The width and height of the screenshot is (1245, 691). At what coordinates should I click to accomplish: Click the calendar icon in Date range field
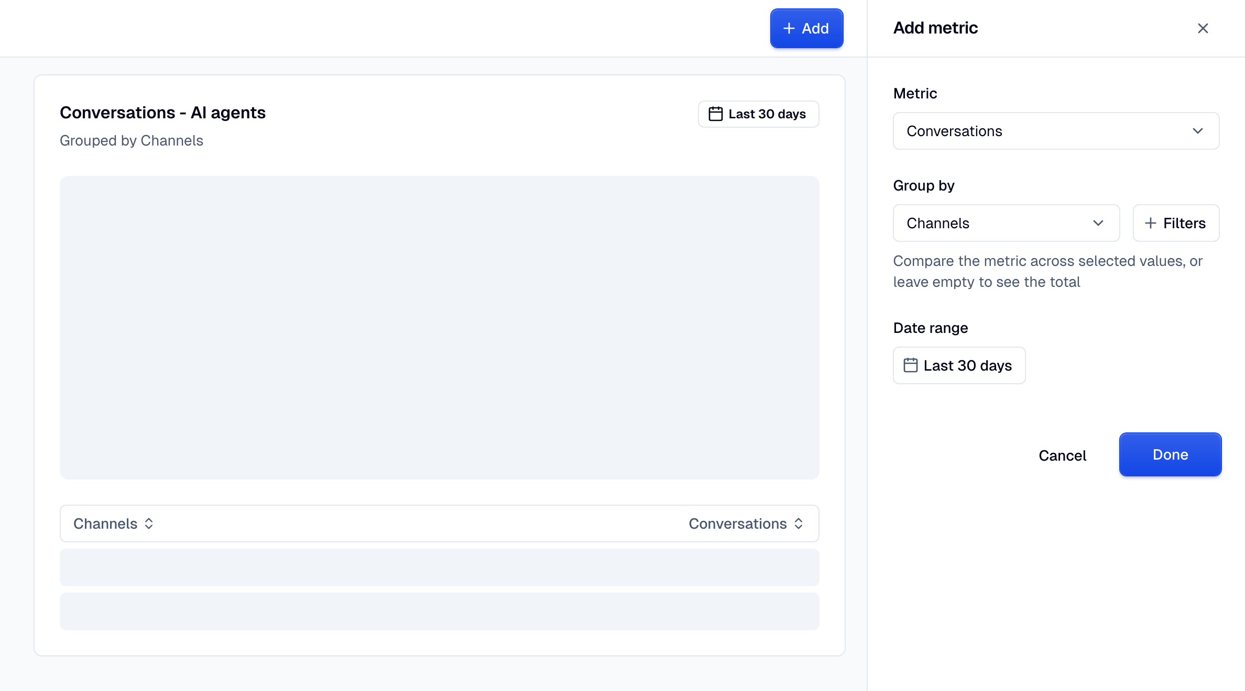tap(911, 365)
